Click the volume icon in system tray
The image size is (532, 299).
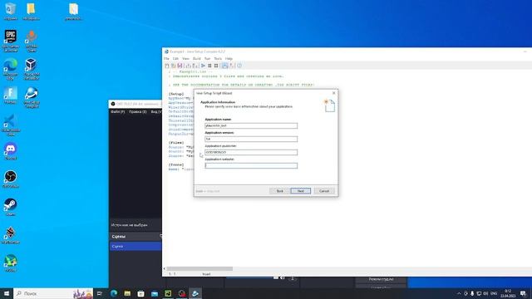click(485, 293)
